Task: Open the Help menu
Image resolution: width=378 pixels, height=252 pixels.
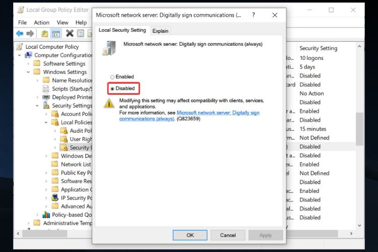Action: [x=81, y=22]
